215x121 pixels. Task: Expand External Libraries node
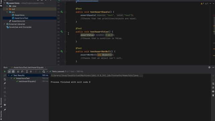pyautogui.click(x=4, y=24)
